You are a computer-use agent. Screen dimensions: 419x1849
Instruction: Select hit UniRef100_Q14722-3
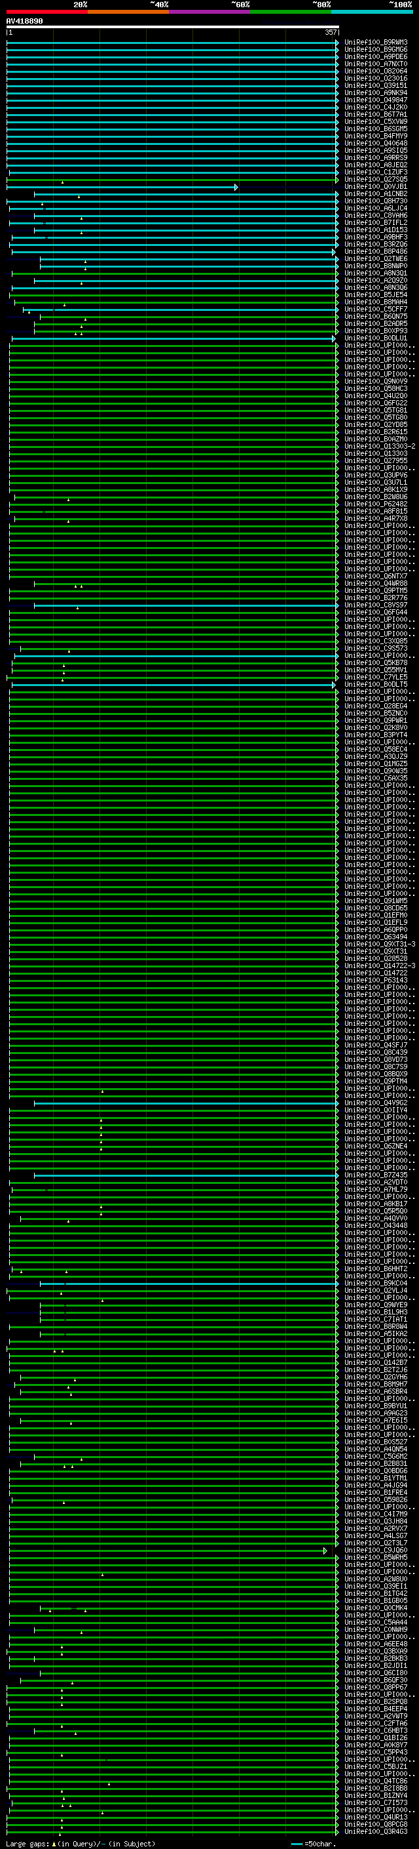(380, 965)
